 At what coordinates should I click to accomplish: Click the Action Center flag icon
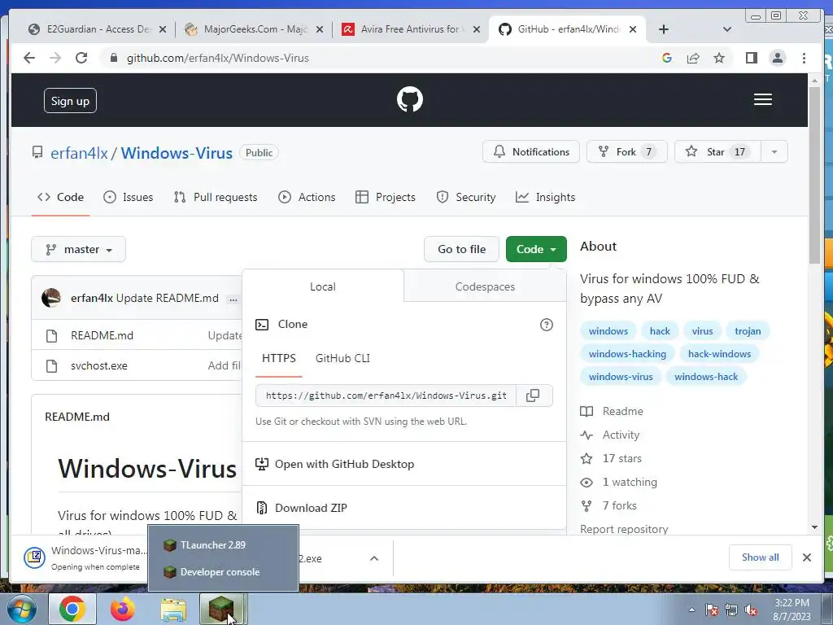[x=711, y=610]
